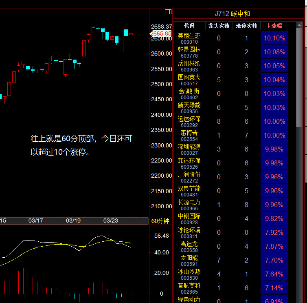Sort by the 涨幅 column header
Viewport: 307px width, 303px height.
274,26
